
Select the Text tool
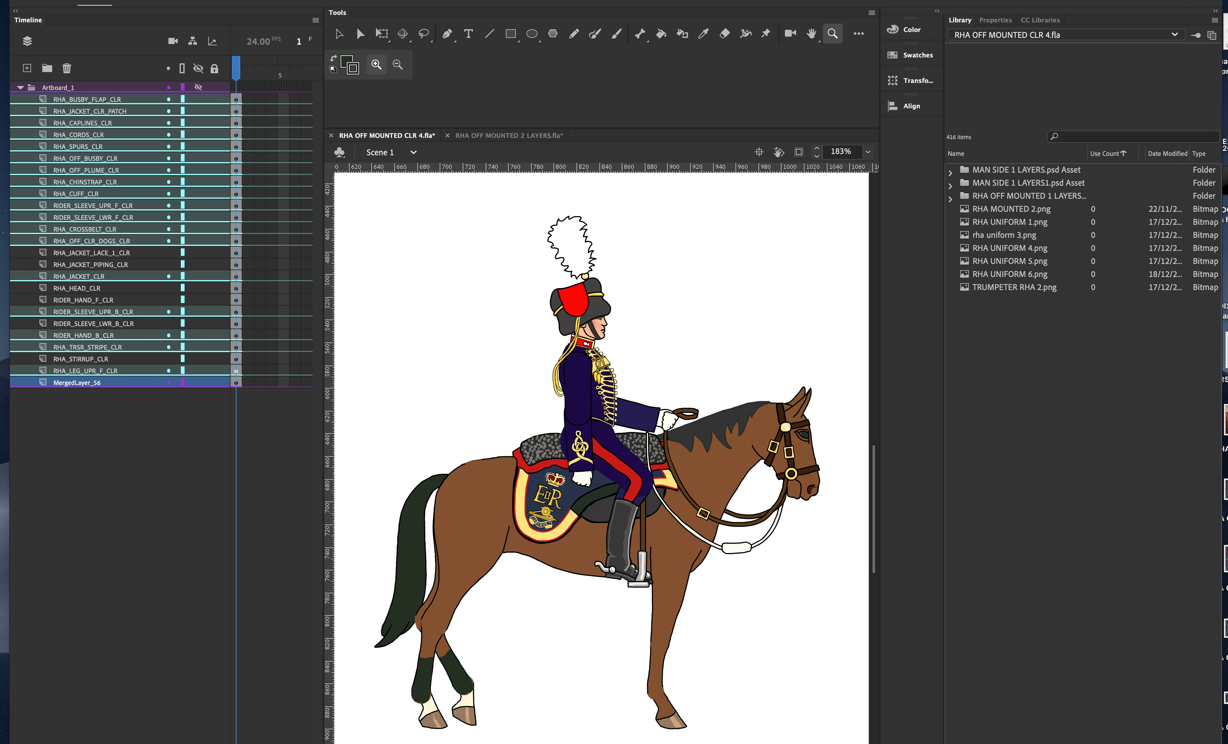[469, 34]
